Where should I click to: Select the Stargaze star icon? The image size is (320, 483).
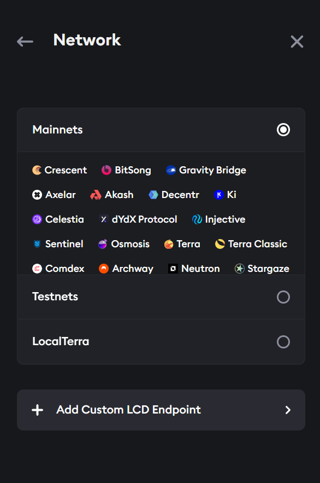pos(238,269)
